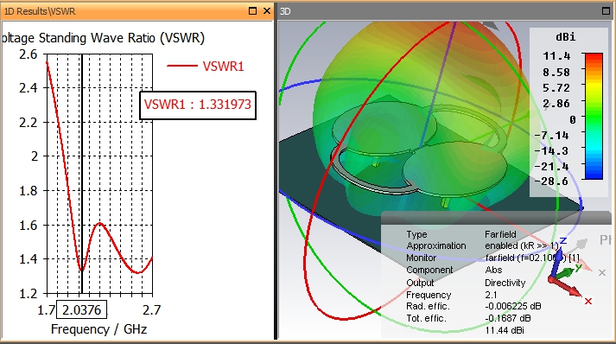Maximize the 1D Results VSWR window

click(x=252, y=11)
